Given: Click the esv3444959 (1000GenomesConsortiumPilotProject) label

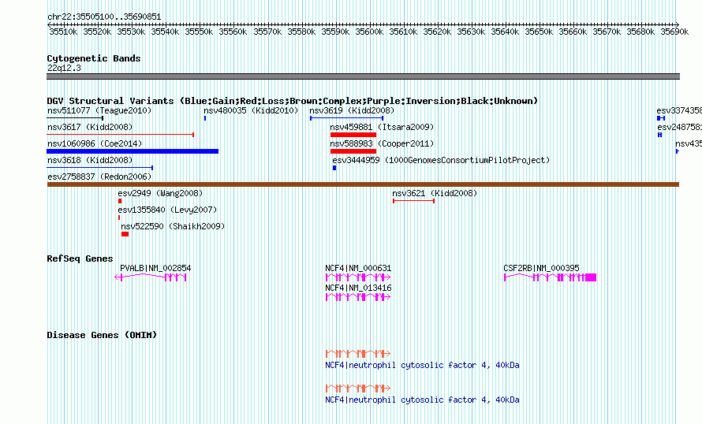Looking at the screenshot, I should click(441, 160).
